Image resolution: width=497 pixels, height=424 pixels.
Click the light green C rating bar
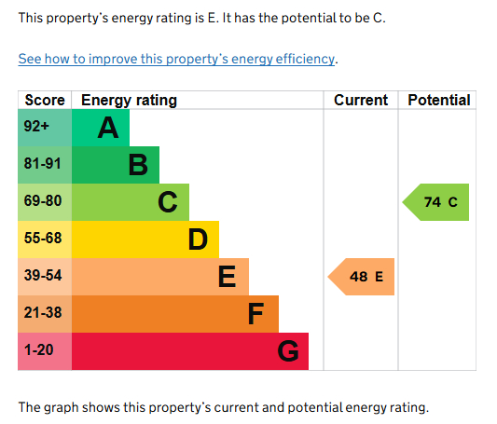(x=131, y=202)
